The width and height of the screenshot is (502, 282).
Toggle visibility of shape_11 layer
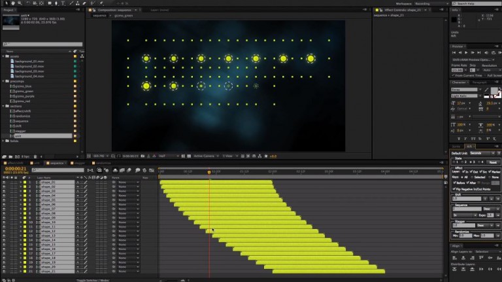4,226
